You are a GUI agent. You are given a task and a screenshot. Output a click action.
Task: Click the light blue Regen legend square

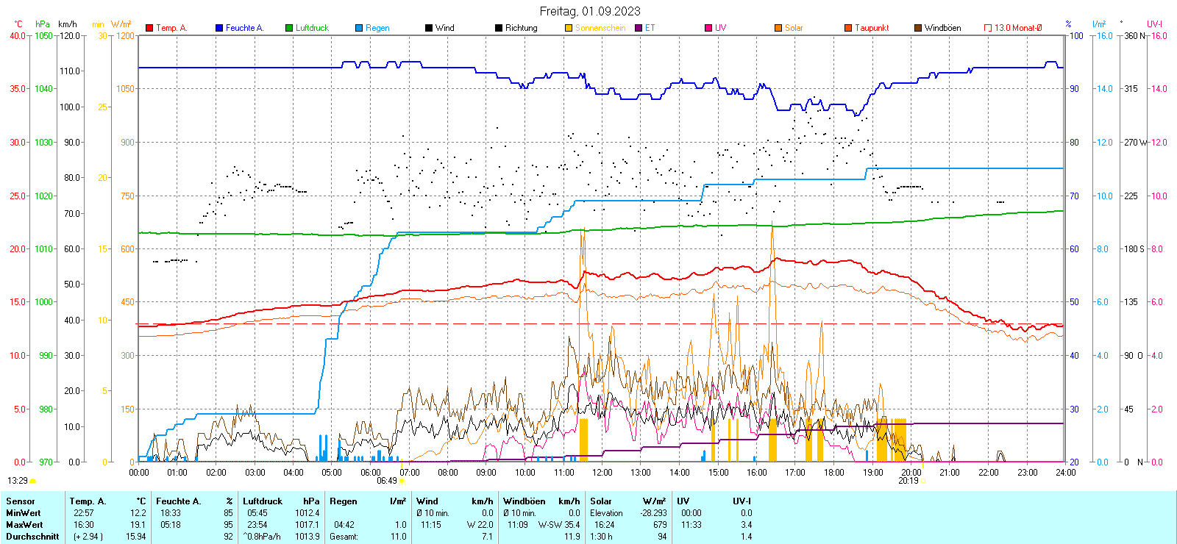pos(359,28)
